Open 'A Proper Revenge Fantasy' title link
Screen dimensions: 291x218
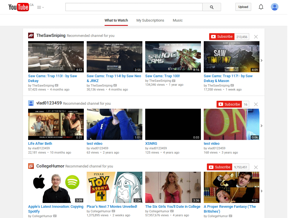(x=230, y=209)
